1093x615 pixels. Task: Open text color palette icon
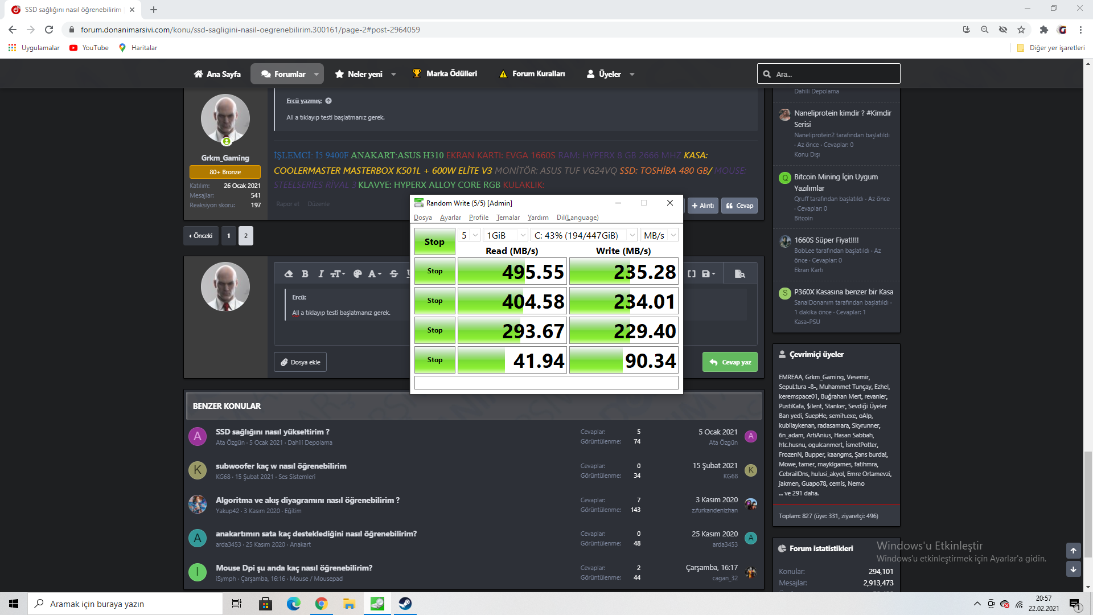pyautogui.click(x=358, y=274)
